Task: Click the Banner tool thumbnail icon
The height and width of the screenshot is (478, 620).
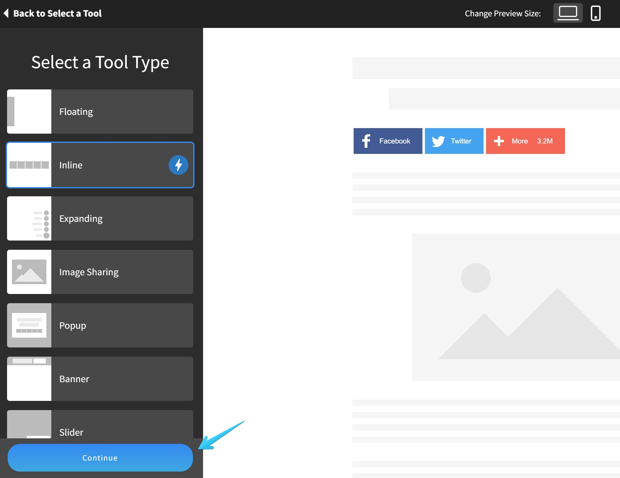Action: tap(29, 379)
